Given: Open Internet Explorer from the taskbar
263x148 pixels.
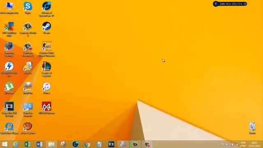Looking at the screenshot, I should point(16,144).
